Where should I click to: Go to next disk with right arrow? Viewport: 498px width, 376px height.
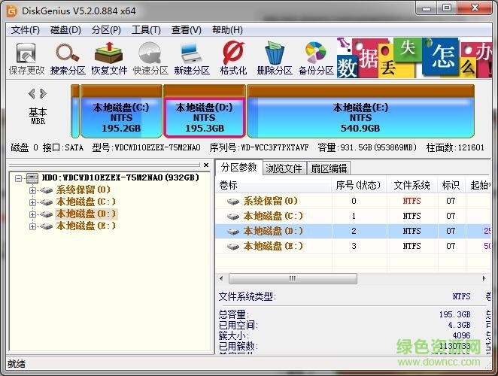[43, 94]
